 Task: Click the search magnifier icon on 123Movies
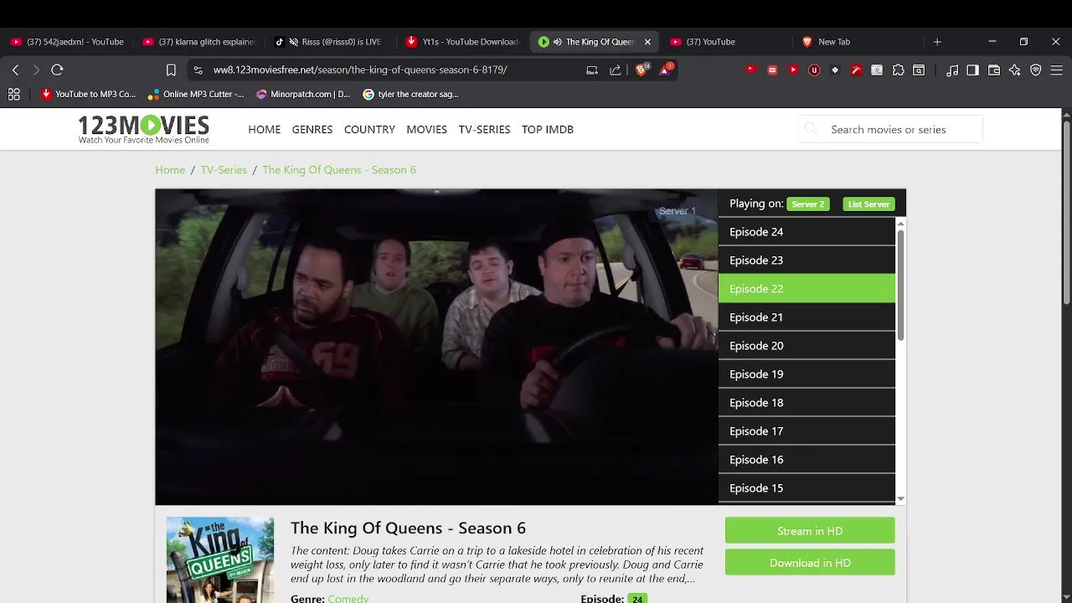811,129
